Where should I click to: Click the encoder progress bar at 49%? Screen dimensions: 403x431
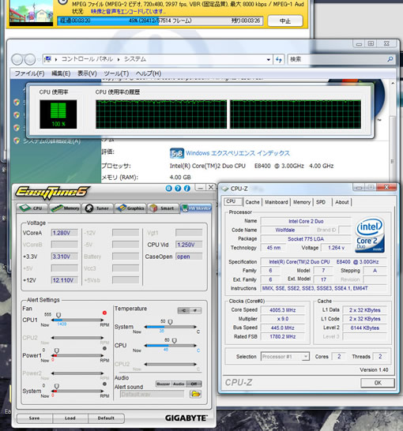coord(160,21)
